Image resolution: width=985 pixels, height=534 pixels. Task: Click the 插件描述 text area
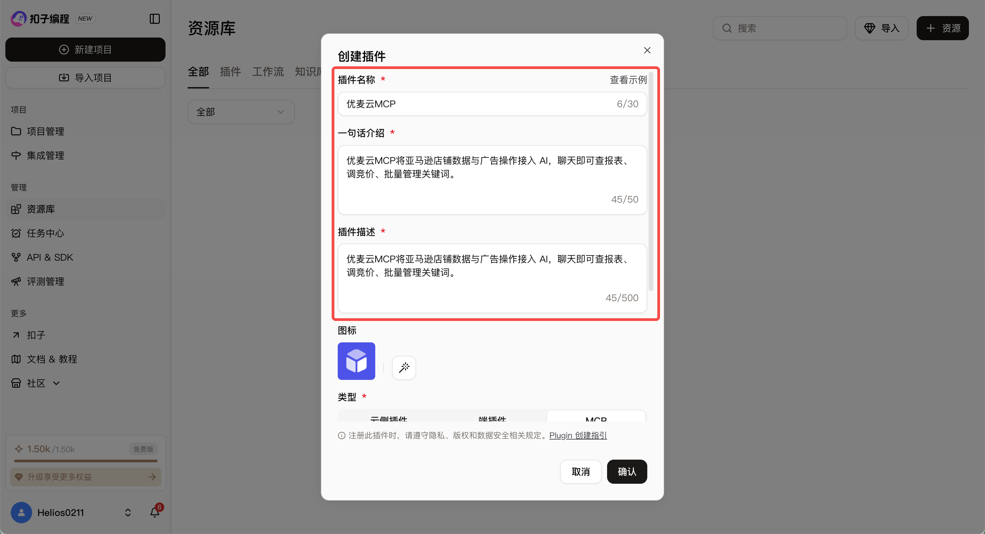click(492, 278)
